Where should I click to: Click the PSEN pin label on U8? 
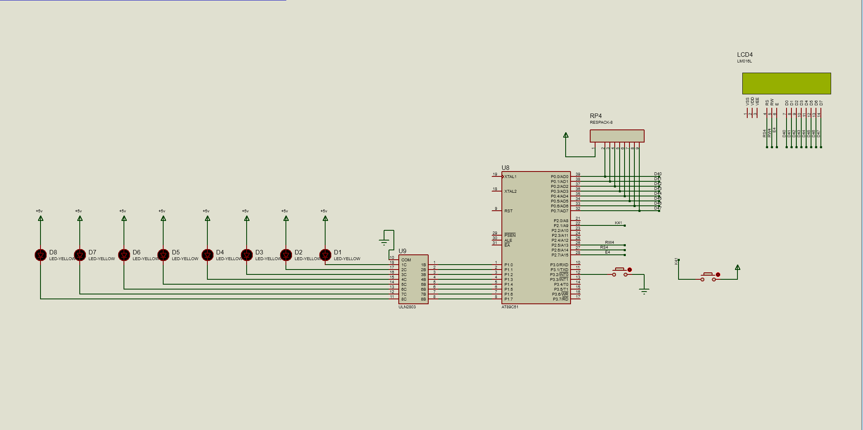tap(510, 236)
